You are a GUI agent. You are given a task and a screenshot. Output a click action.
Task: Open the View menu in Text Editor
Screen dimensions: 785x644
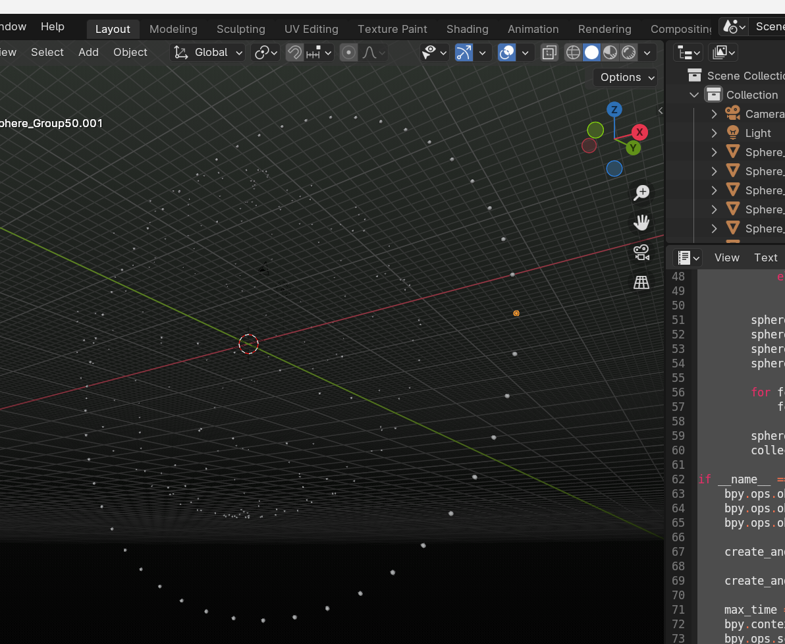pos(726,257)
